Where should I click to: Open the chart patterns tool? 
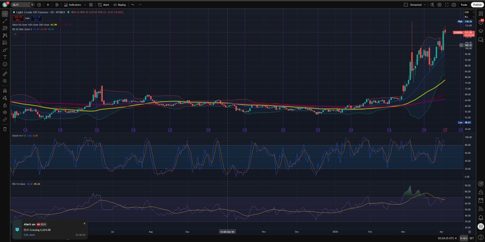click(x=5, y=35)
